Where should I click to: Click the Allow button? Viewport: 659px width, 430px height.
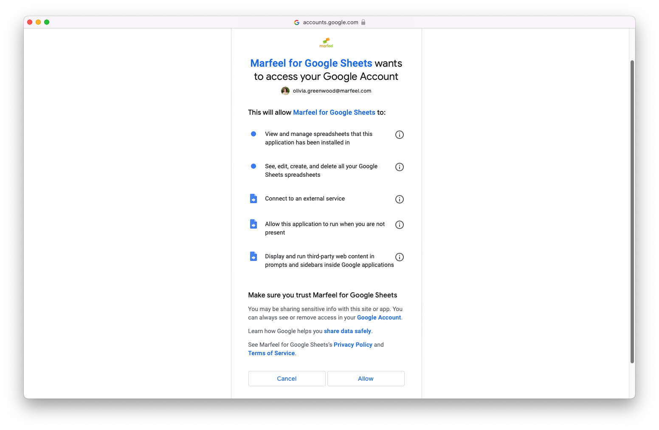366,378
